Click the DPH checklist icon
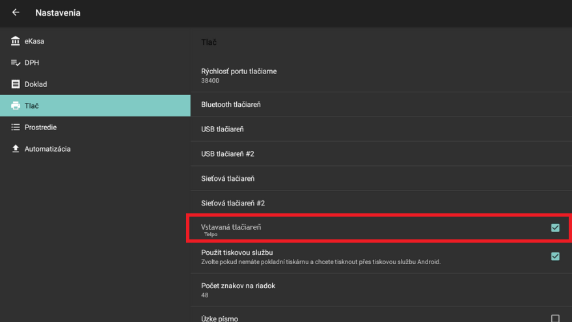572x322 pixels. [x=16, y=63]
